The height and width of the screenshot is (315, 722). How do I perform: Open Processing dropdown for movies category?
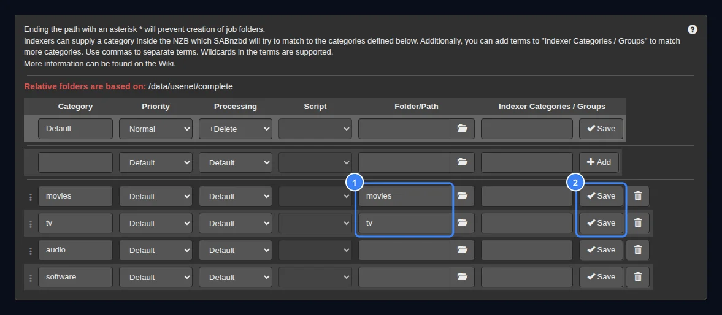pyautogui.click(x=236, y=196)
